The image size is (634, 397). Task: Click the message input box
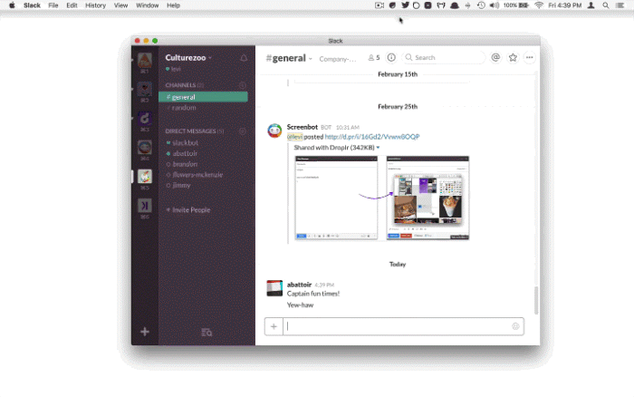tap(399, 326)
